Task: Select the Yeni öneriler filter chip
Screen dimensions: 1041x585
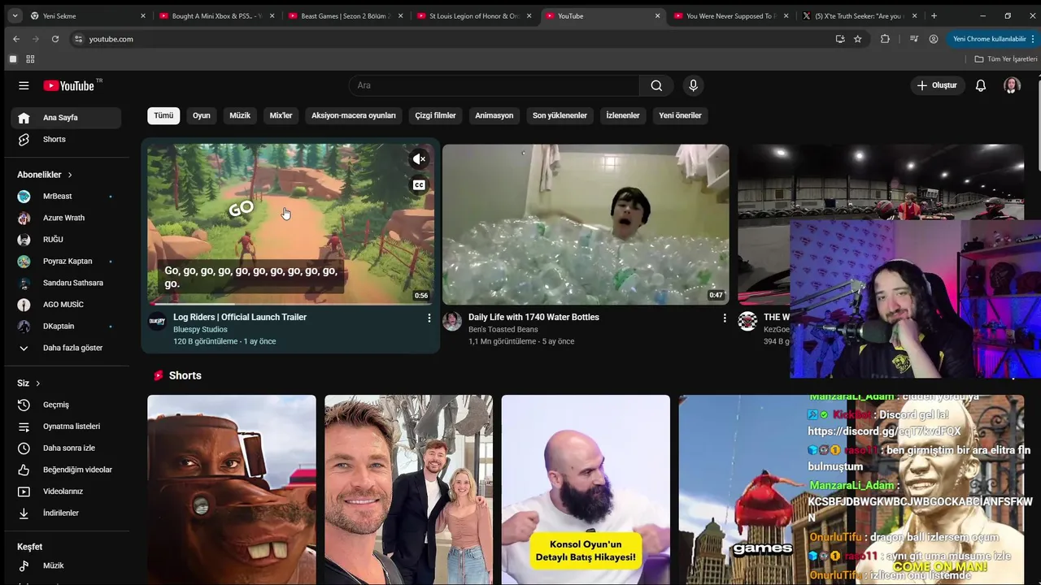Action: coord(680,115)
